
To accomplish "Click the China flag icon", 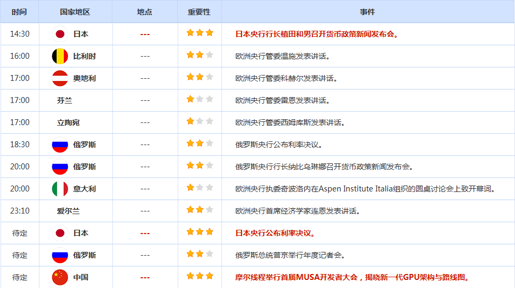I will tap(59, 277).
